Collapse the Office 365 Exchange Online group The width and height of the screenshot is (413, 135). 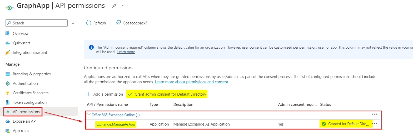89,115
